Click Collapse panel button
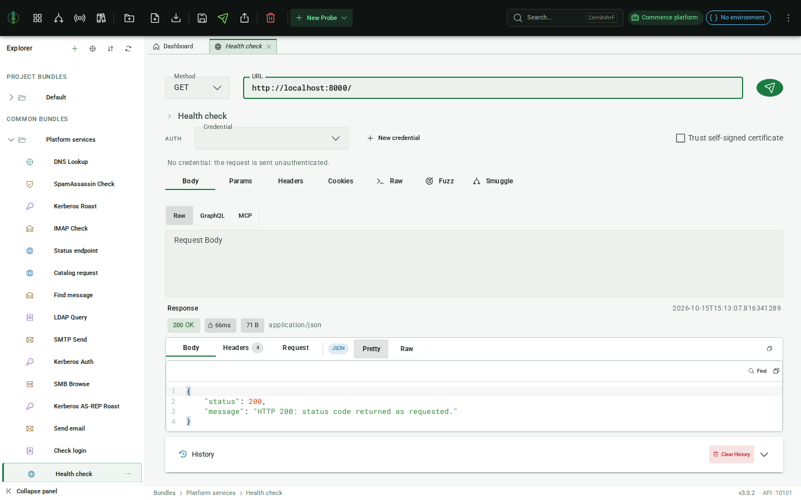 coord(32,491)
